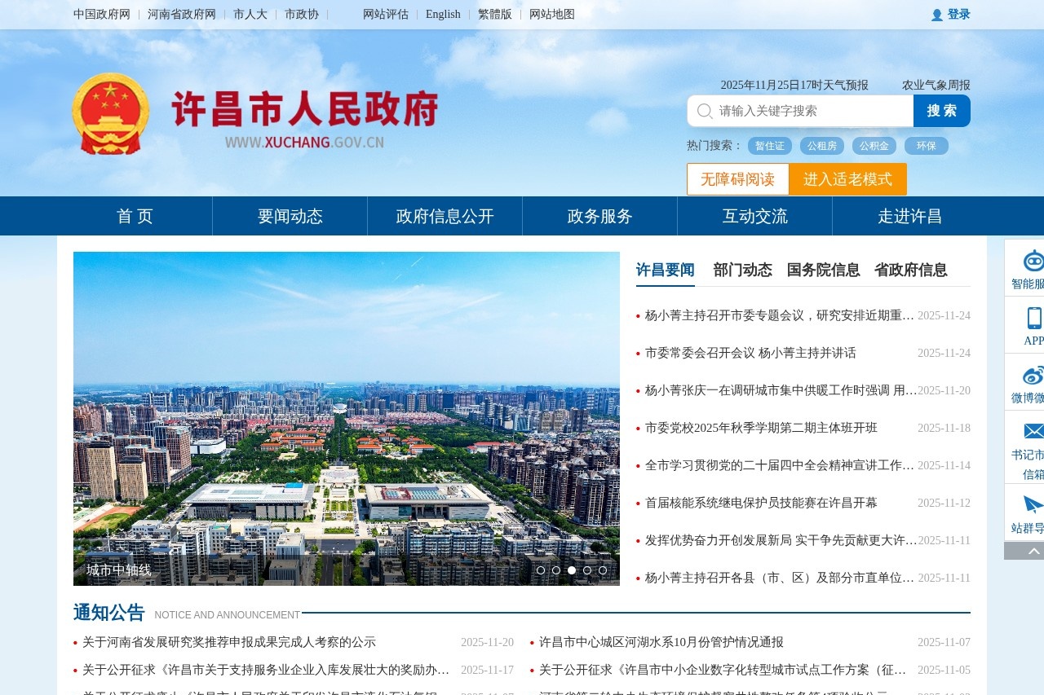Switch to the 部门动态 news tab
Viewport: 1044px width, 695px height.
(742, 270)
